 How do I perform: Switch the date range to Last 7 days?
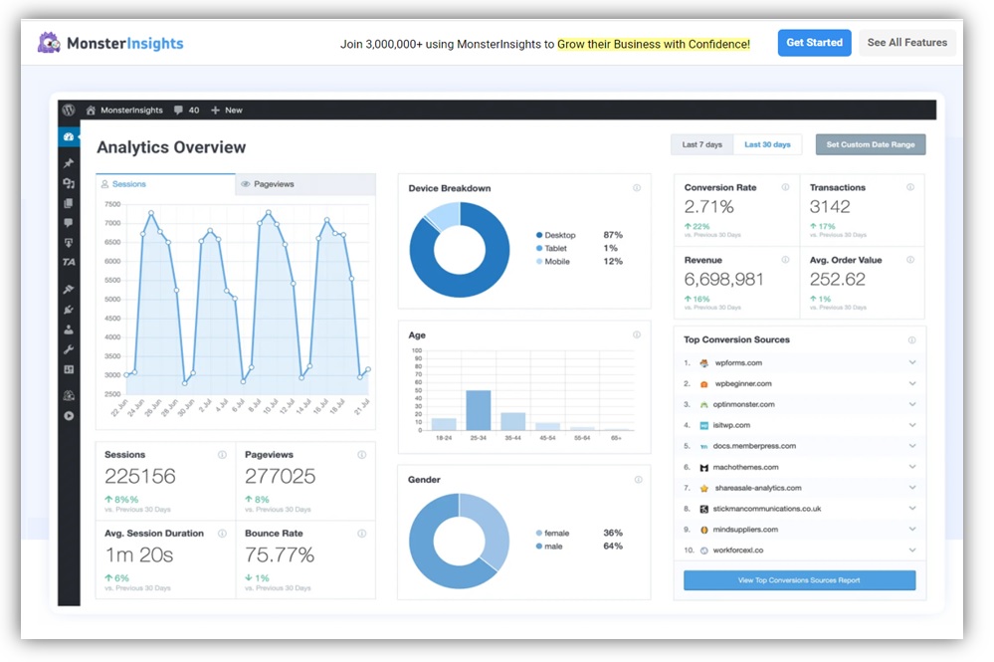[700, 144]
